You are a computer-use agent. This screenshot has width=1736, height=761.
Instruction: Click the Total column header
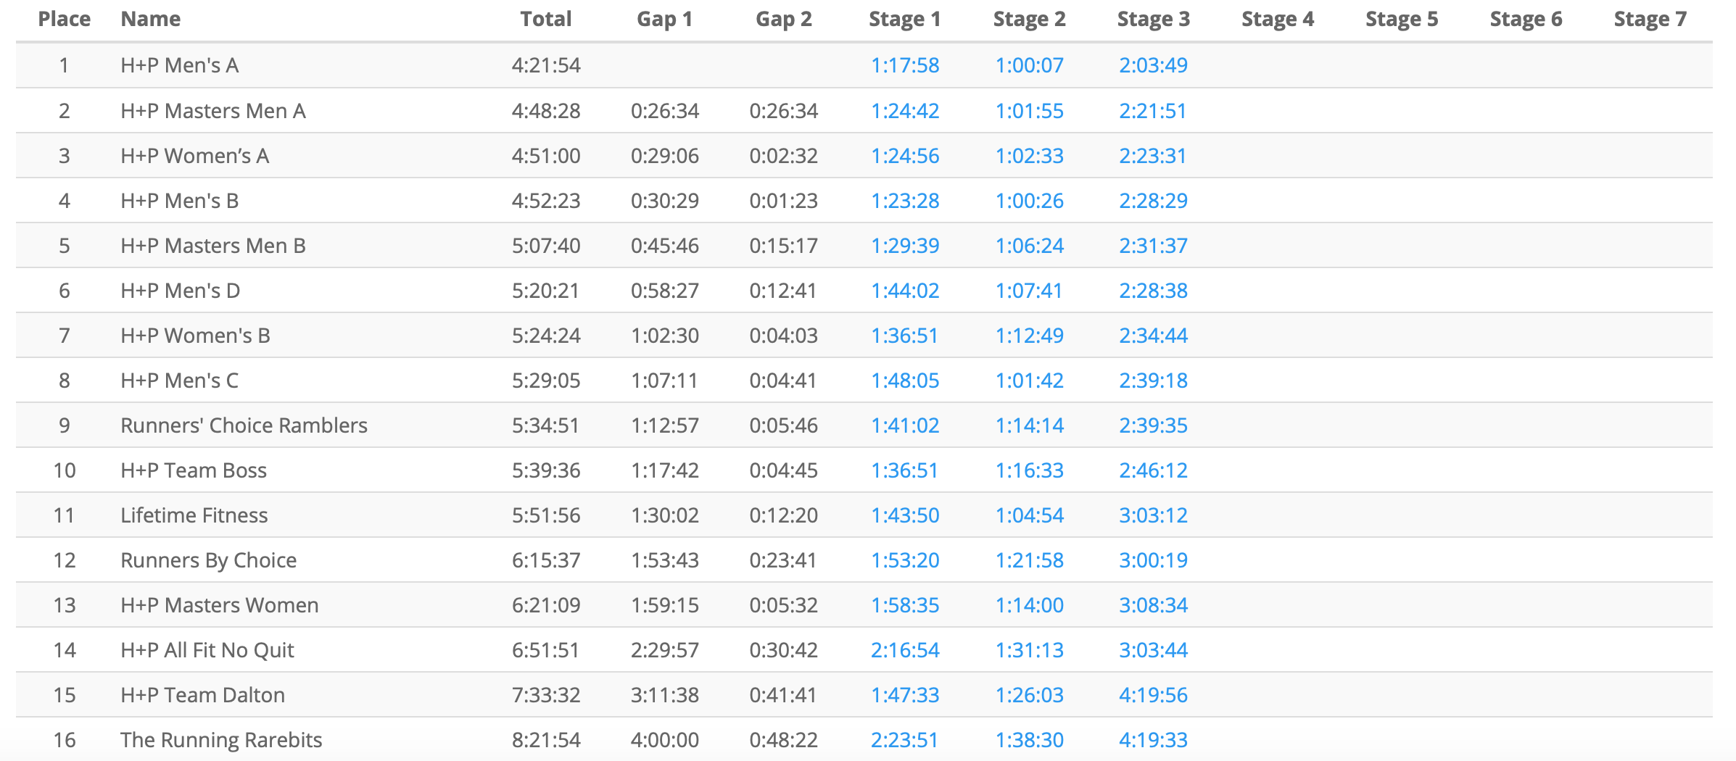point(545,19)
